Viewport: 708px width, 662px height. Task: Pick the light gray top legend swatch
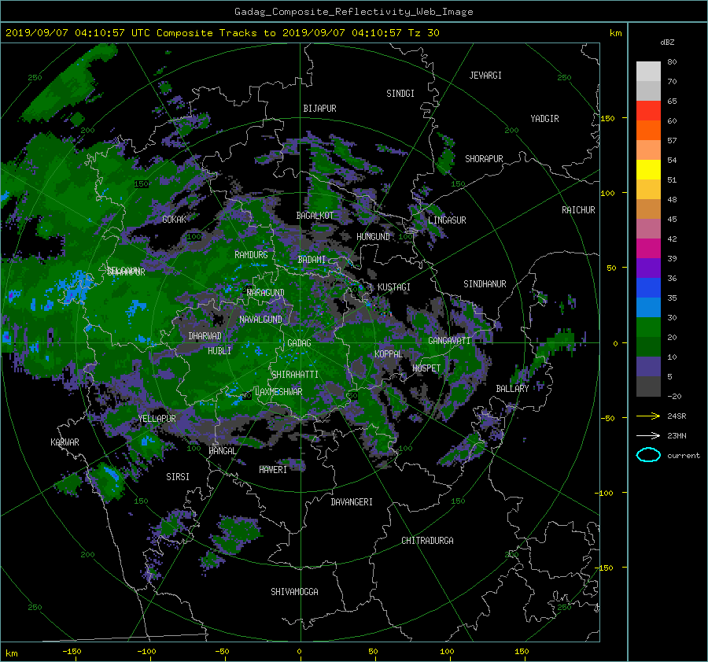[648, 72]
